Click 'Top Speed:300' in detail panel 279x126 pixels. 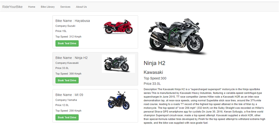pos(155,78)
